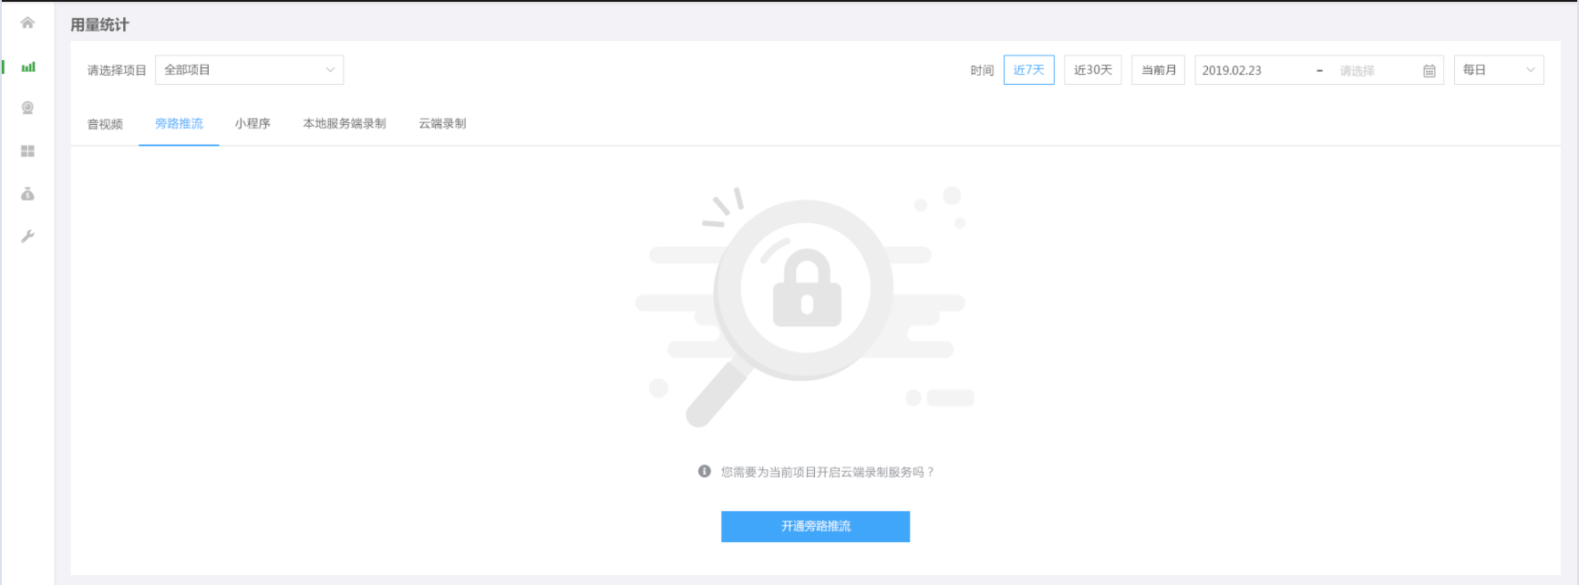
Task: Select the 近30天 time range
Action: (1092, 70)
